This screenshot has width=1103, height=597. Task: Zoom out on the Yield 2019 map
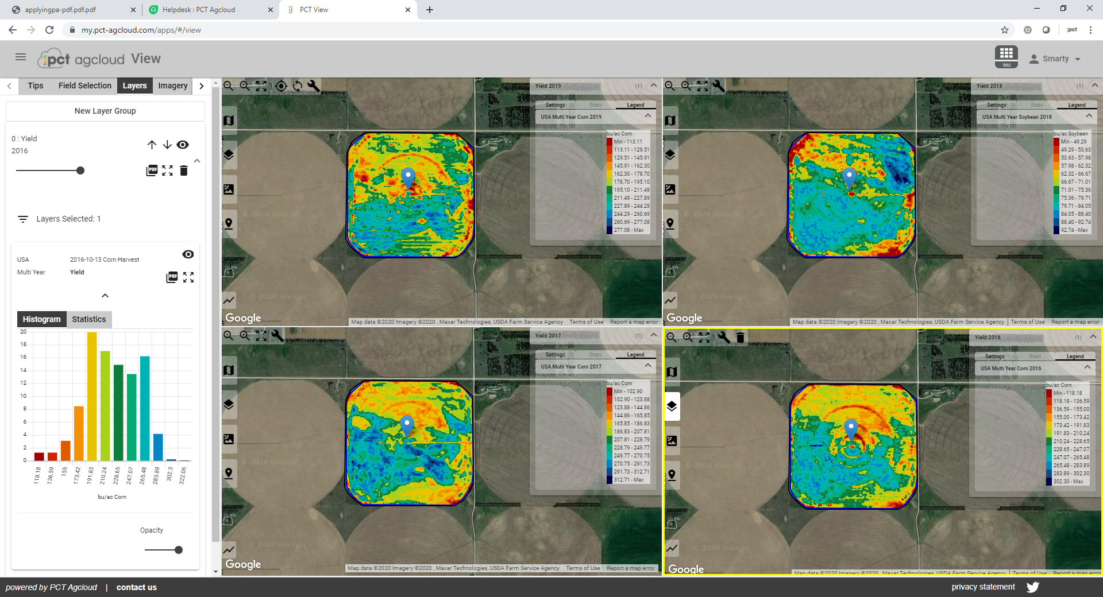(x=229, y=86)
